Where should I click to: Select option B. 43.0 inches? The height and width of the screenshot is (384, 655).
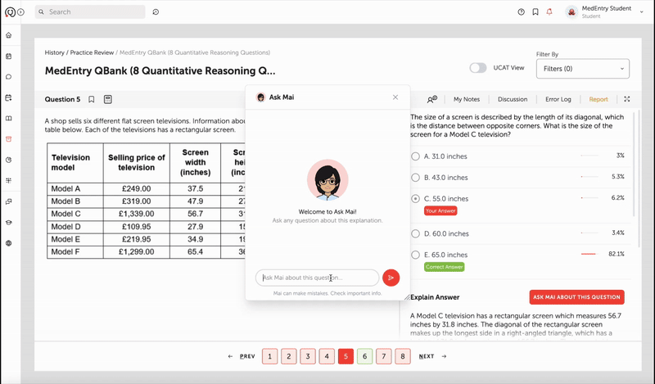[415, 178]
